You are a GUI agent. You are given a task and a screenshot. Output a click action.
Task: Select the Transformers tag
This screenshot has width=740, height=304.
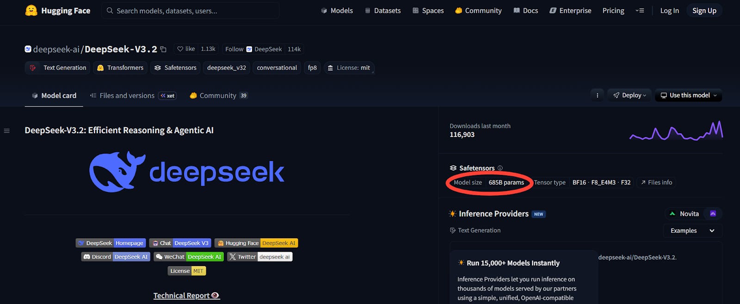tap(120, 68)
